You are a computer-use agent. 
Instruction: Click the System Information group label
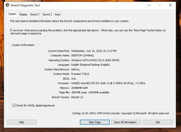click(x=23, y=45)
